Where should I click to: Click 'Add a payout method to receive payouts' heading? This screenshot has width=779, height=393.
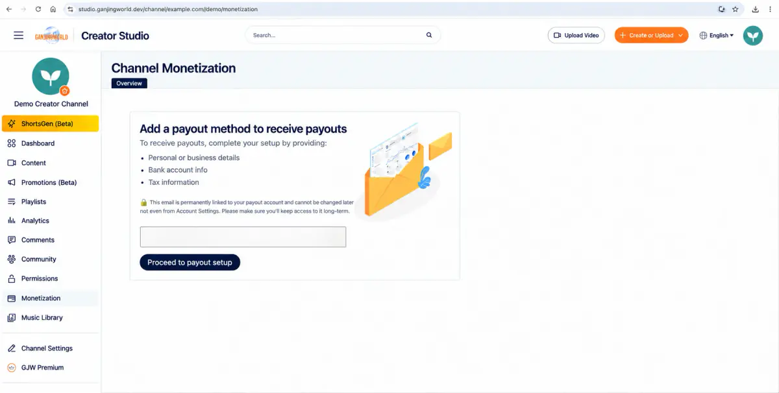click(x=243, y=129)
